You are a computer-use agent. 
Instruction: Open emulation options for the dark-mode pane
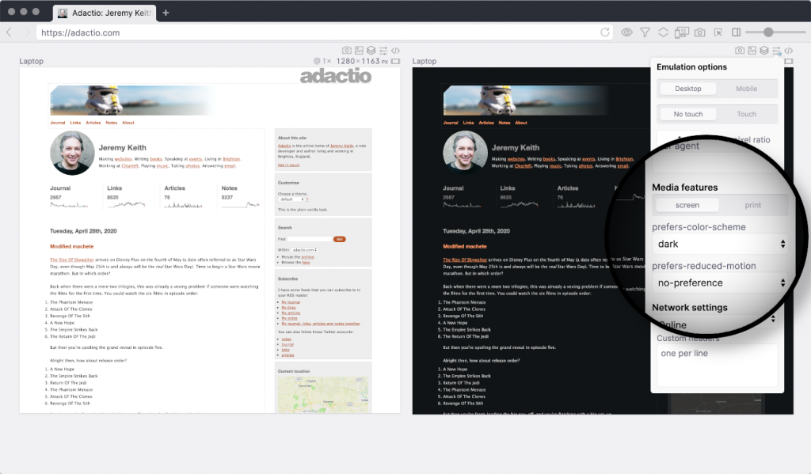tap(776, 50)
